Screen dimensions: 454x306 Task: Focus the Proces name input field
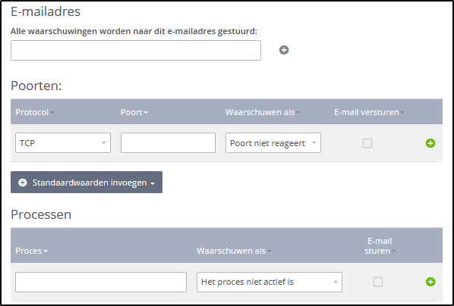coord(101,282)
